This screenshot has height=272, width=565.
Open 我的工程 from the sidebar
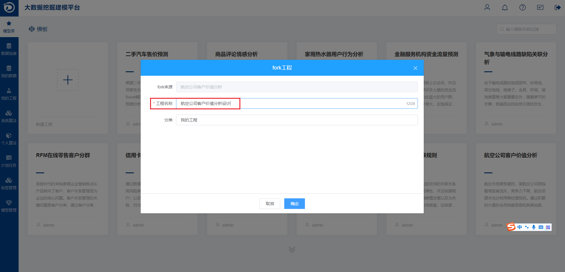pyautogui.click(x=9, y=94)
